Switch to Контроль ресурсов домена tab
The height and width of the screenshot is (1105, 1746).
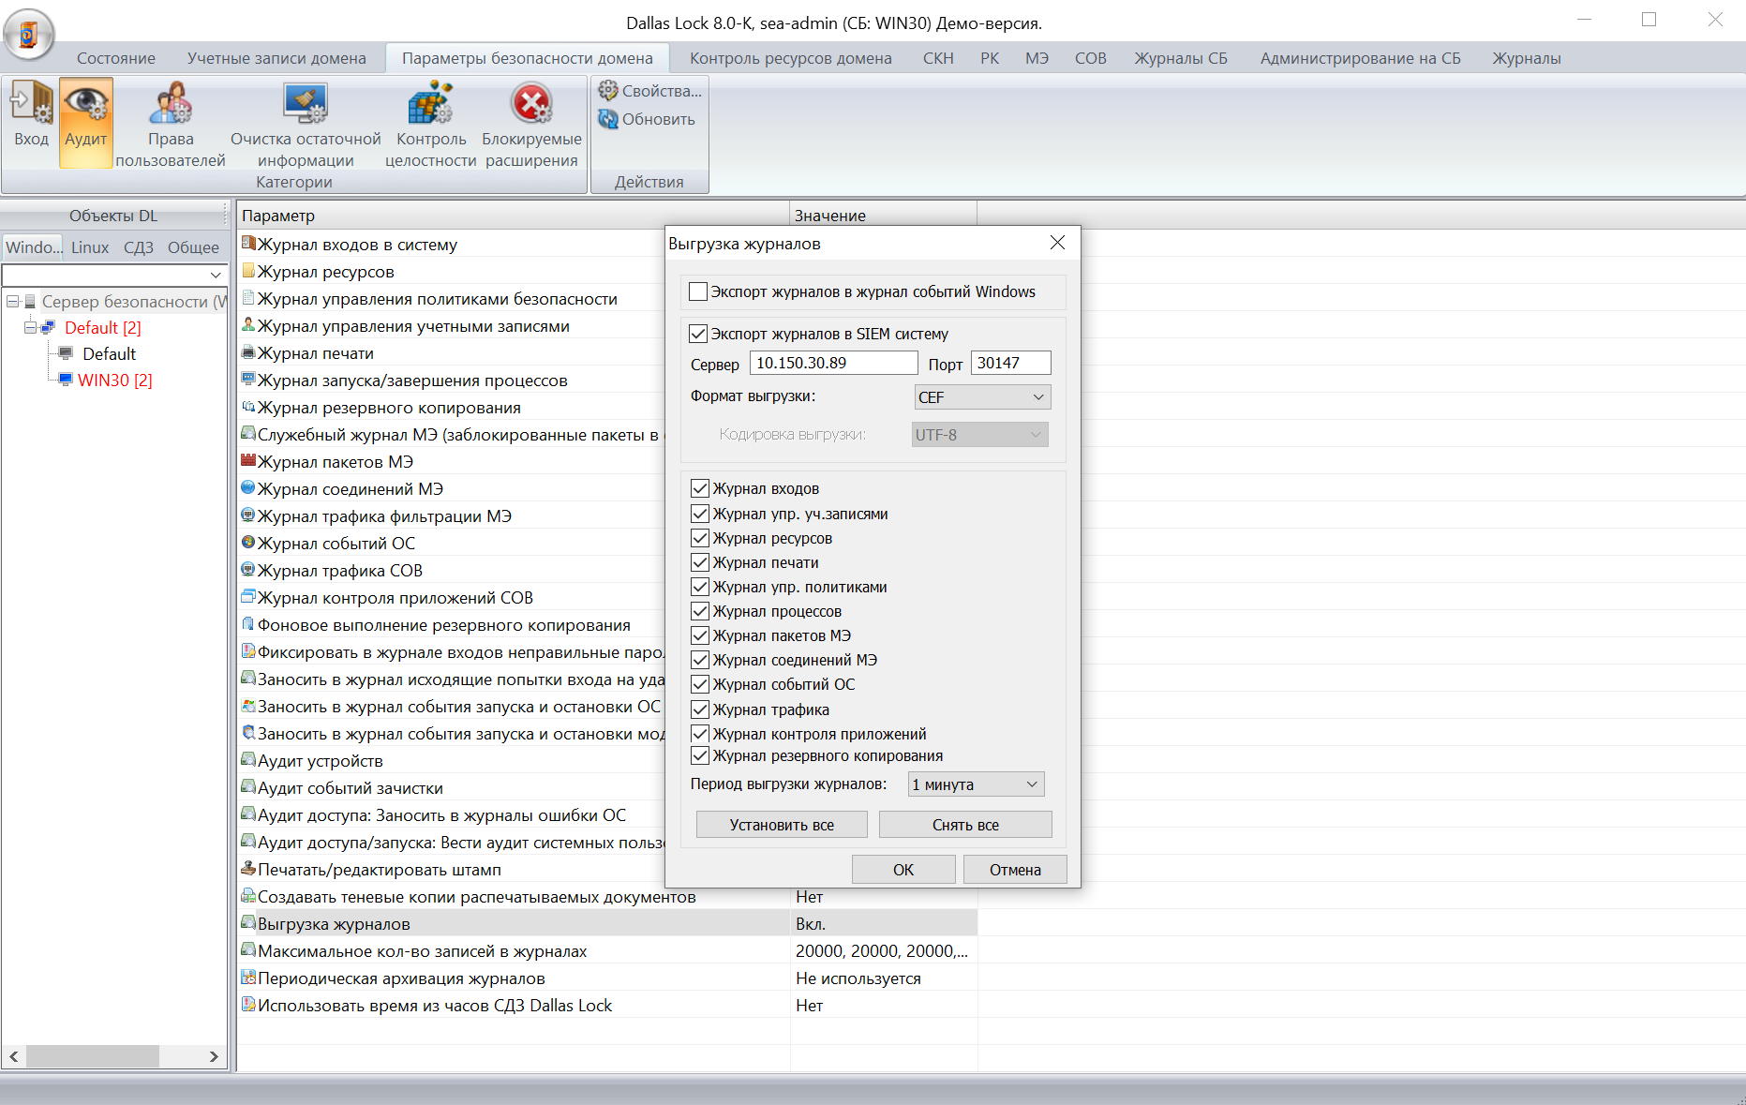coord(790,58)
